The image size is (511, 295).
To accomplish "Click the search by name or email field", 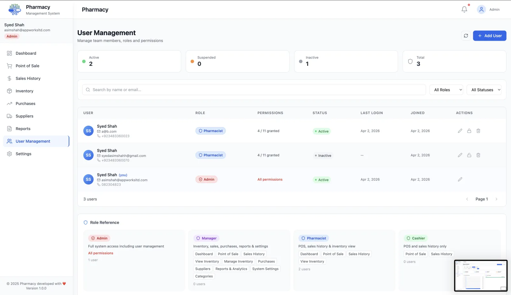I will click(x=254, y=90).
